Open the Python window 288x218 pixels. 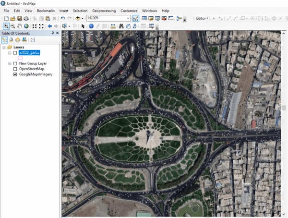click(171, 18)
